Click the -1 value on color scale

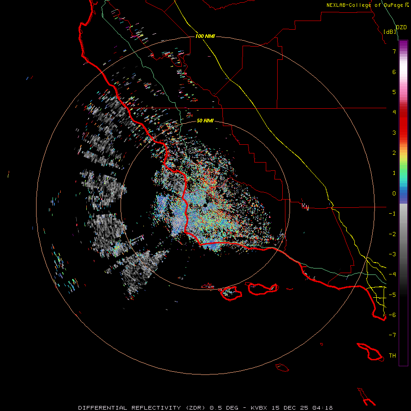click(392, 214)
